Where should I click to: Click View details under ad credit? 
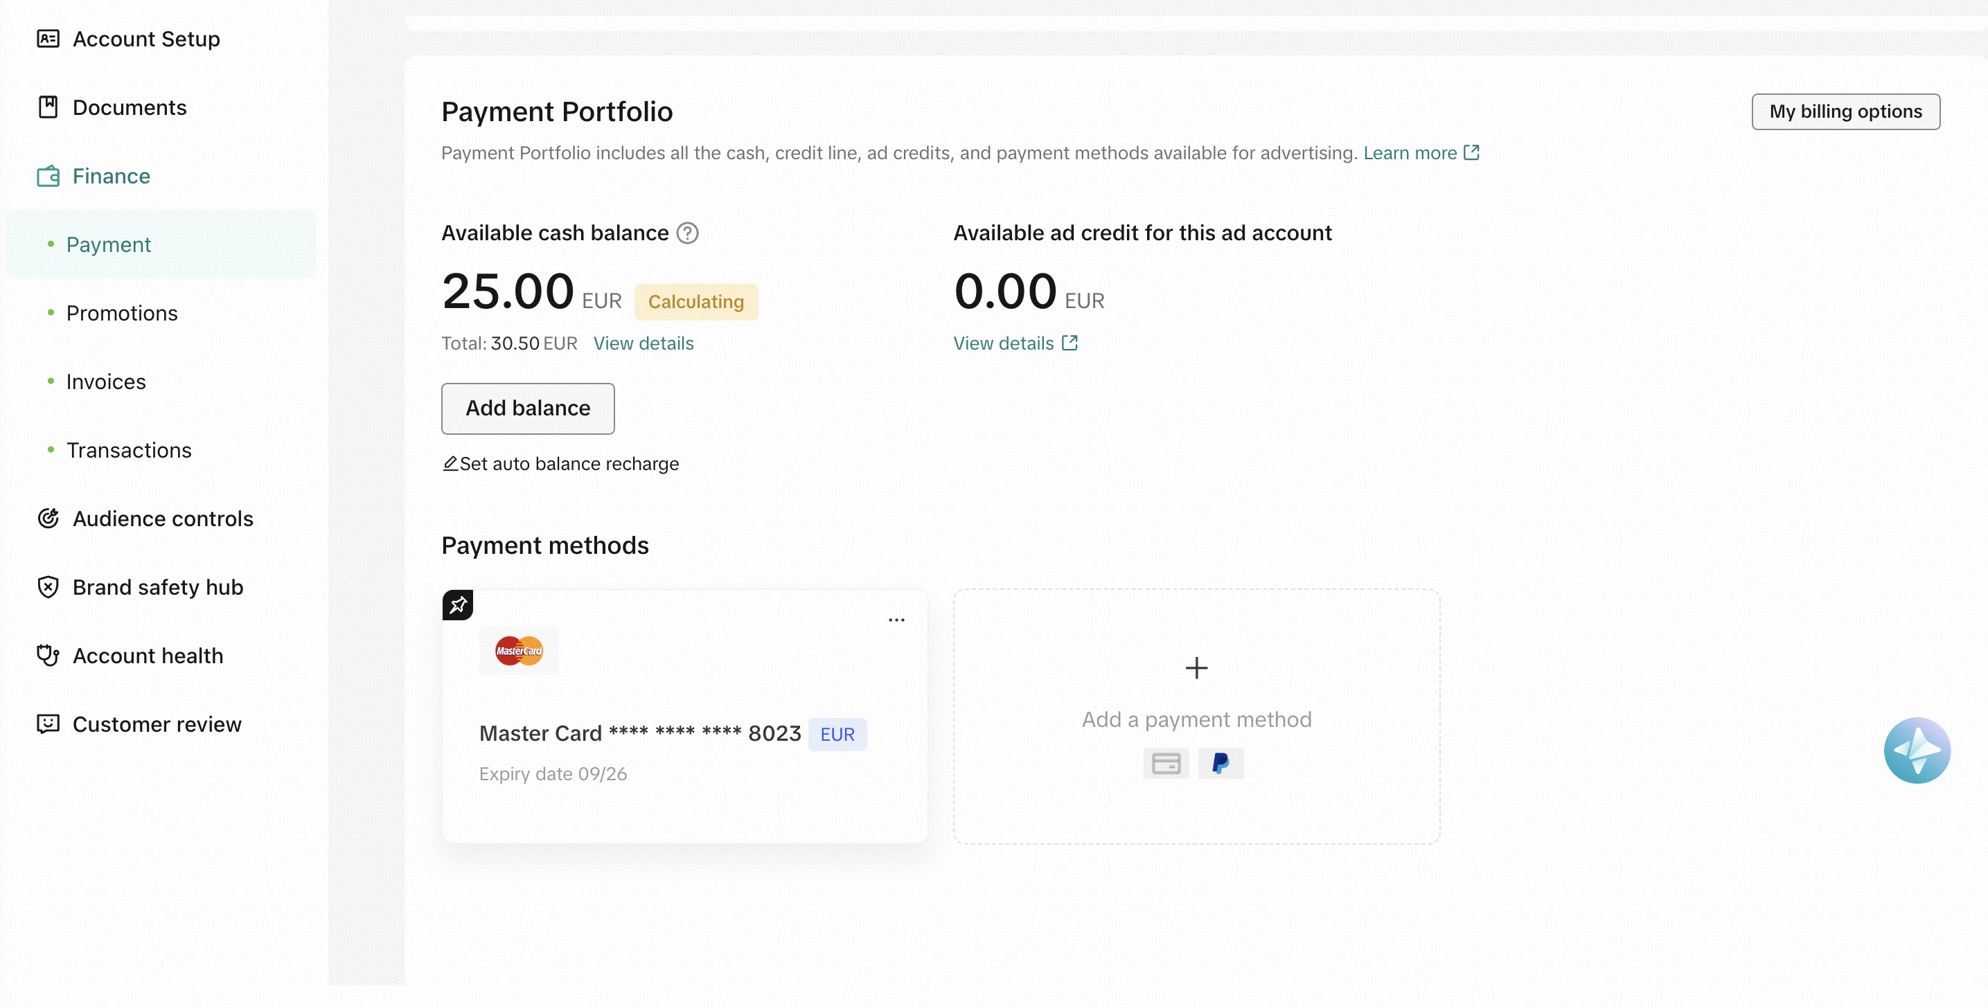point(1003,343)
